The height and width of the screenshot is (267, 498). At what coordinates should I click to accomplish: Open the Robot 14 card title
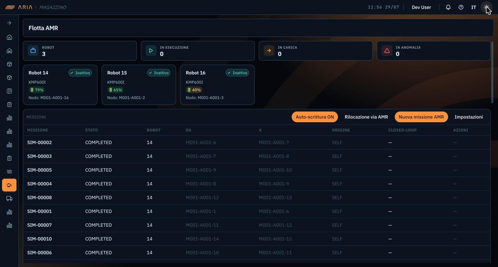38,73
